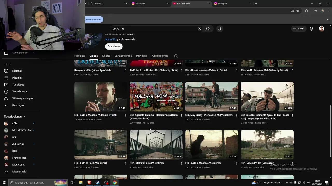Switch to the Shorts tab
Viewport: 332px width, 186px height.
[106, 56]
